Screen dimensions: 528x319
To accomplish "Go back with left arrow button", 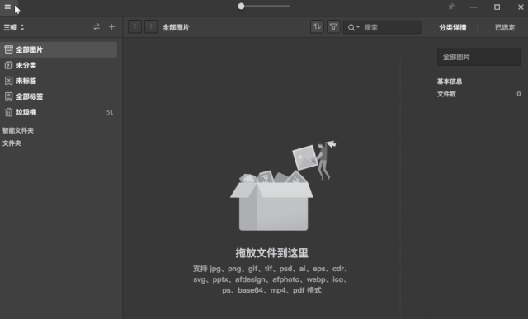I will [134, 27].
